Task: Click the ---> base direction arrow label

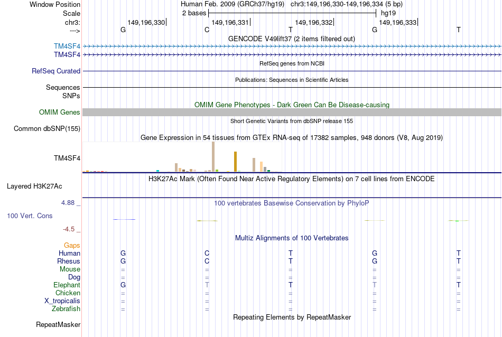Action: click(x=75, y=31)
